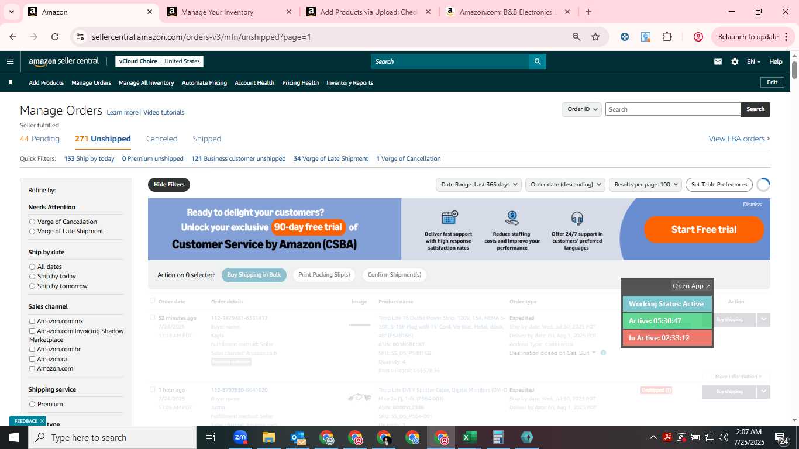Click the top Seller Central search box
Viewport: 799px width, 449px height.
(x=450, y=61)
